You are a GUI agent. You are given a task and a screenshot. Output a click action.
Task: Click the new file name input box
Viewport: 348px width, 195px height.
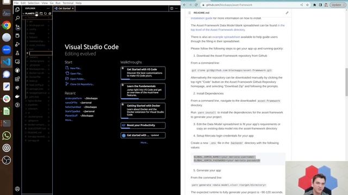41,53
